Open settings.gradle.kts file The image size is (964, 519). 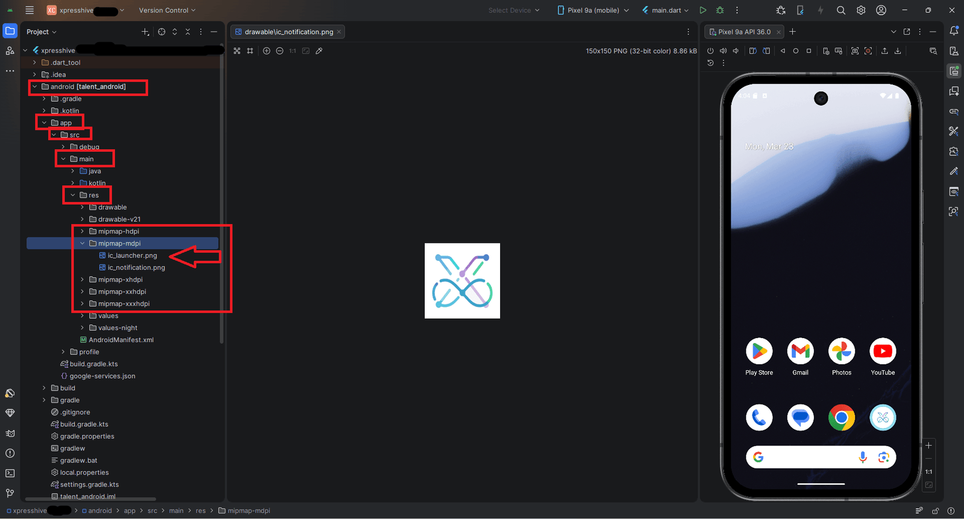pos(85,485)
